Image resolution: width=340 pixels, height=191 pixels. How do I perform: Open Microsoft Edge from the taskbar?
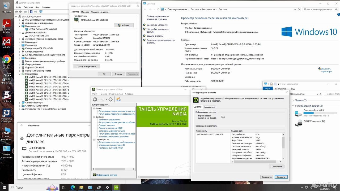[x=73, y=187]
